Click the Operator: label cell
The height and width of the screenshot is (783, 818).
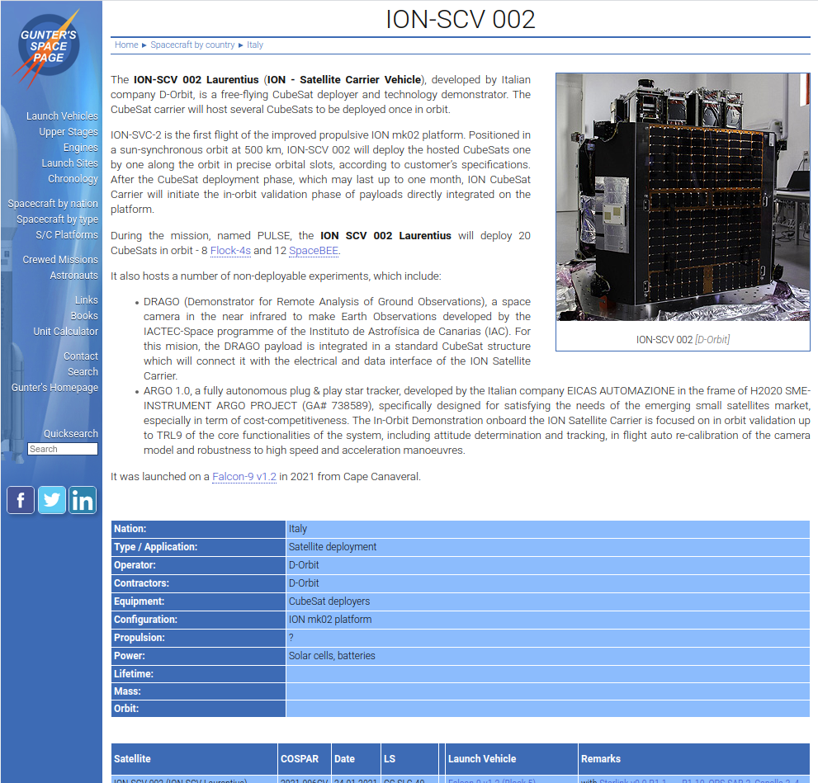[x=198, y=565]
